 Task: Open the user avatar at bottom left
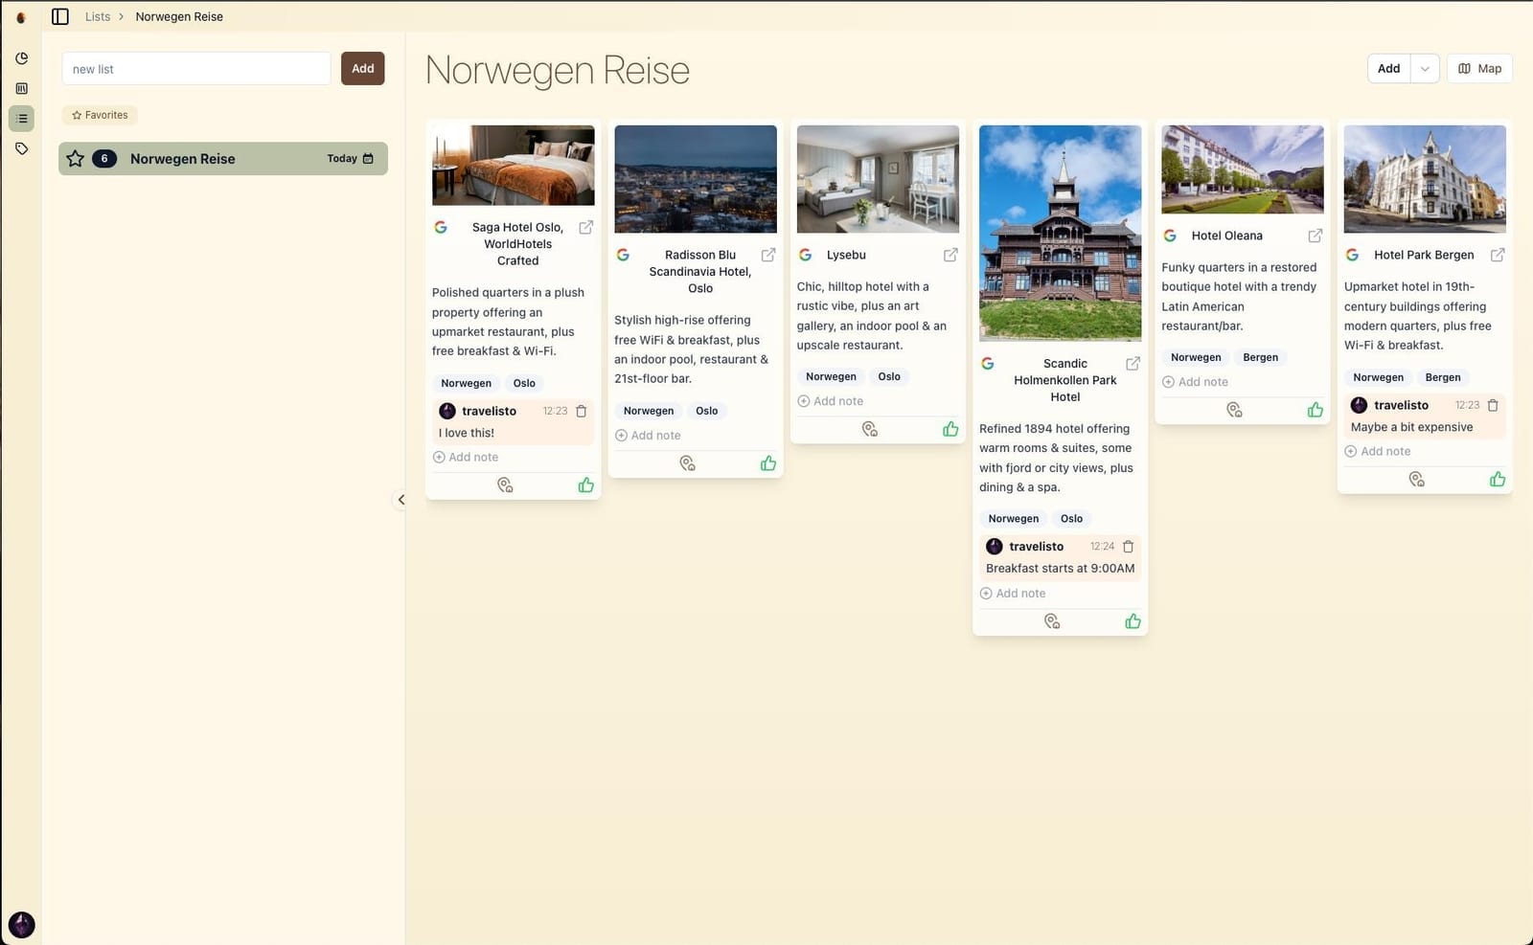pos(21,925)
